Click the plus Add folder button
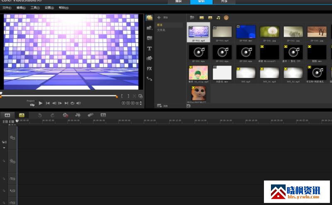This screenshot has height=205, width=332. [159, 17]
